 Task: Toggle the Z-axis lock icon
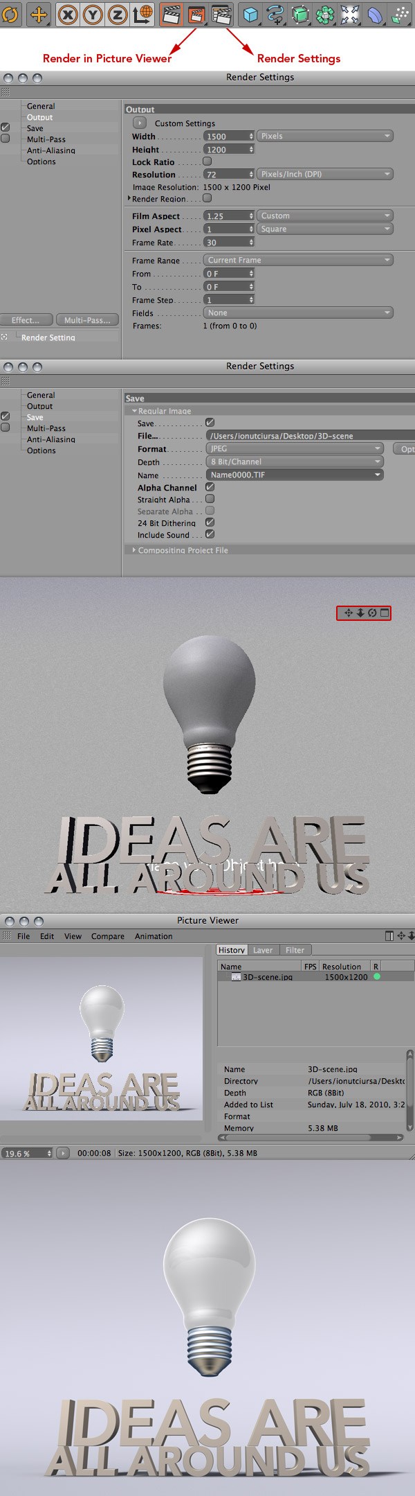point(118,15)
